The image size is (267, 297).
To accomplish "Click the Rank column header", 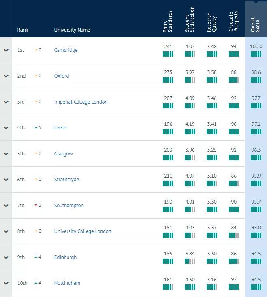I will point(23,30).
